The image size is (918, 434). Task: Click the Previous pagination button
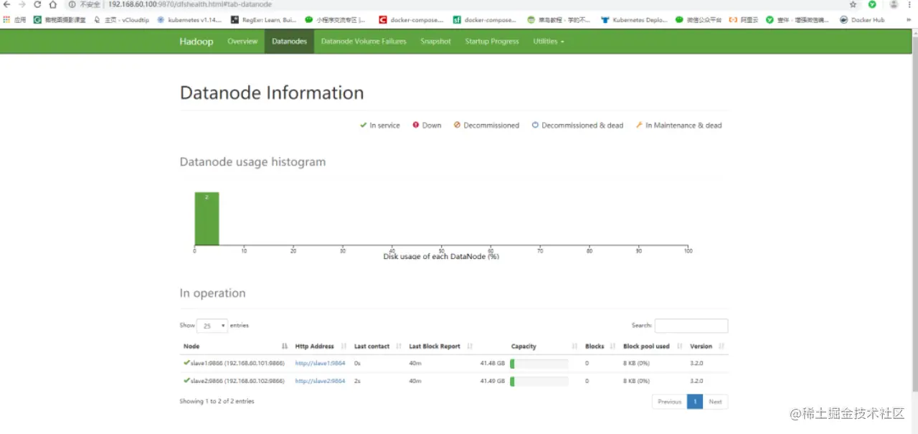pos(669,402)
